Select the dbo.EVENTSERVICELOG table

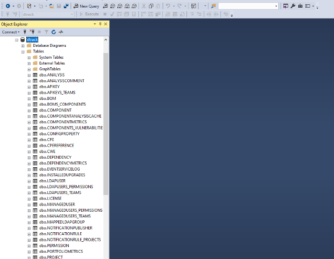tap(60, 169)
